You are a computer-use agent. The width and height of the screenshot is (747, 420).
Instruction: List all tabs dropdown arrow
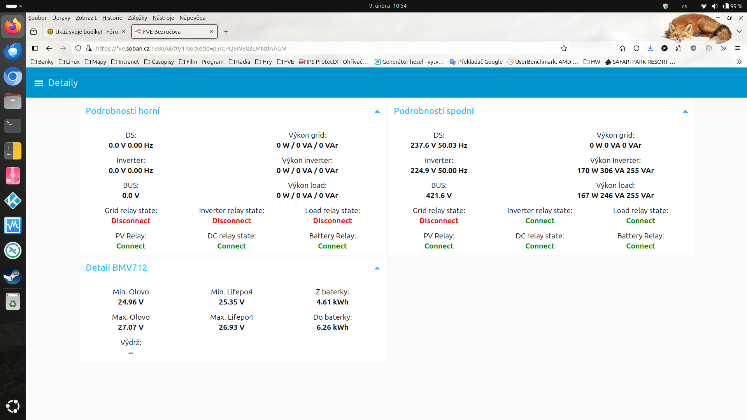click(x=739, y=31)
